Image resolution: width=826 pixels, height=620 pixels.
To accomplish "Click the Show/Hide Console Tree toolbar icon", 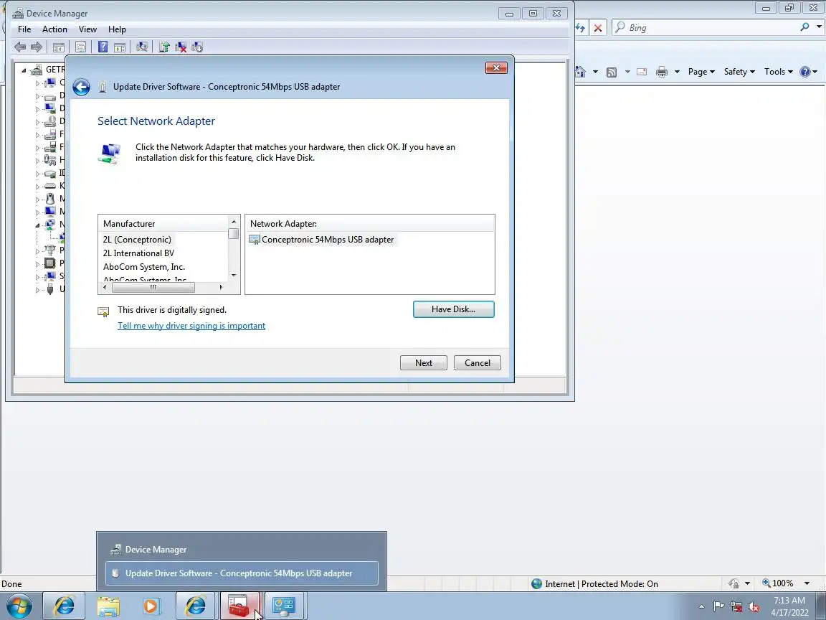I will 59,47.
